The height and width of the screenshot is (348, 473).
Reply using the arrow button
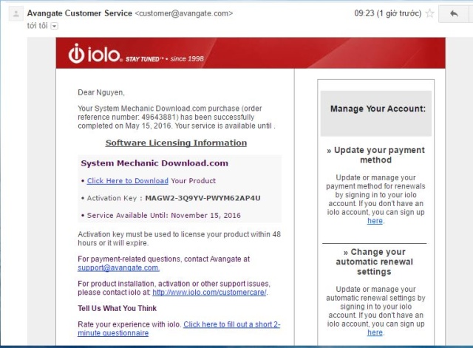[454, 13]
